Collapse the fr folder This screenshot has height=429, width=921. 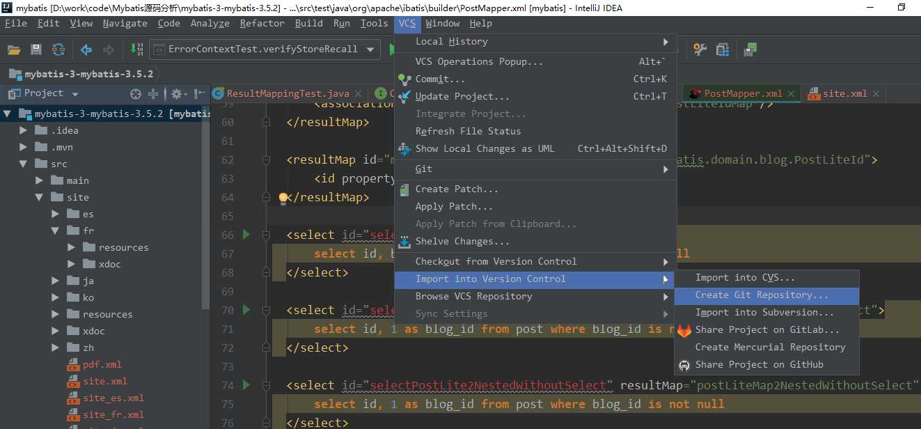(56, 231)
